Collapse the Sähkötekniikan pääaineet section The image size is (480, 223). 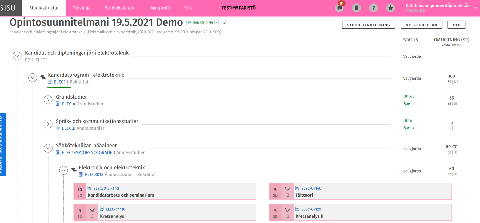(x=48, y=148)
